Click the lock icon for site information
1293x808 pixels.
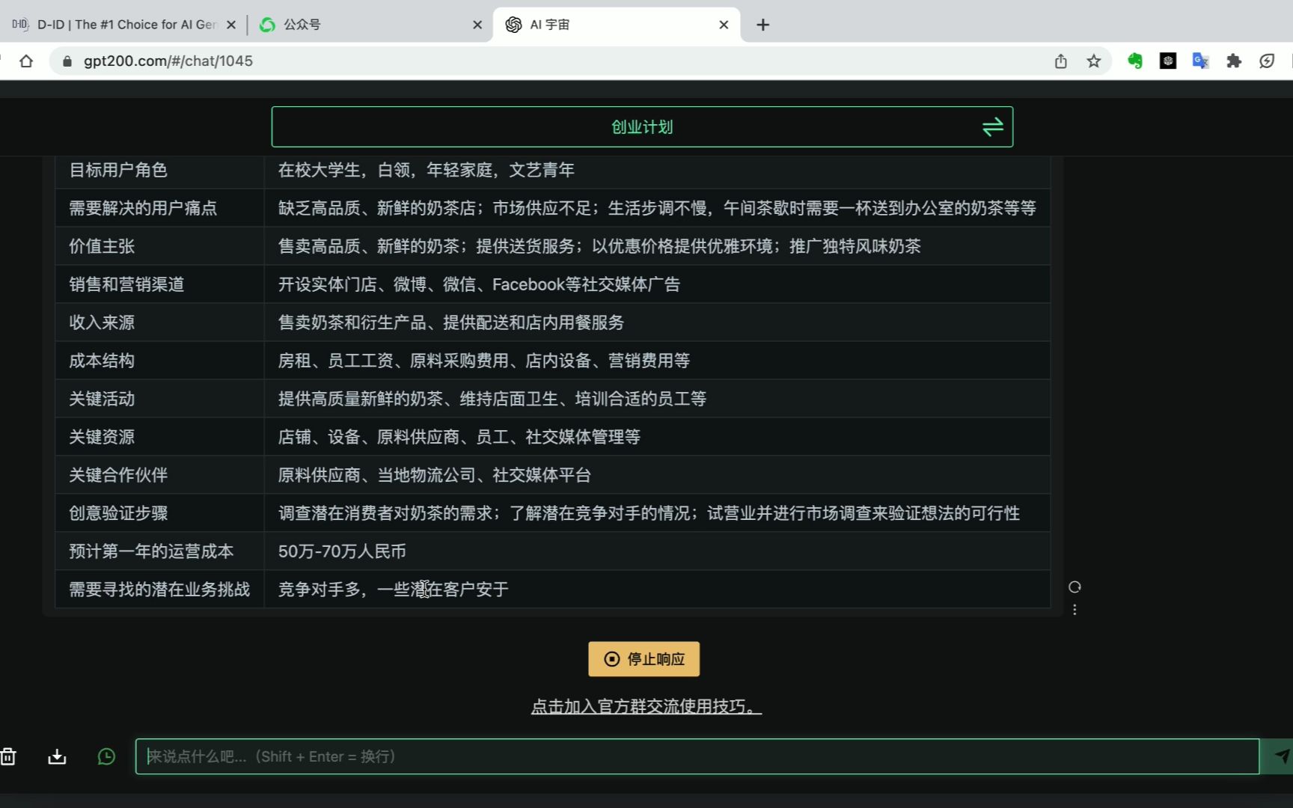tap(67, 61)
